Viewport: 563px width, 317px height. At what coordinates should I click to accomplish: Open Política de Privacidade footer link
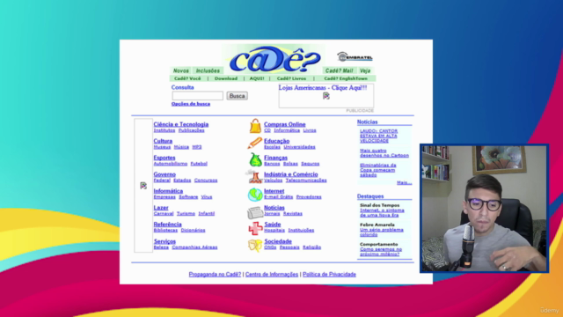point(329,274)
